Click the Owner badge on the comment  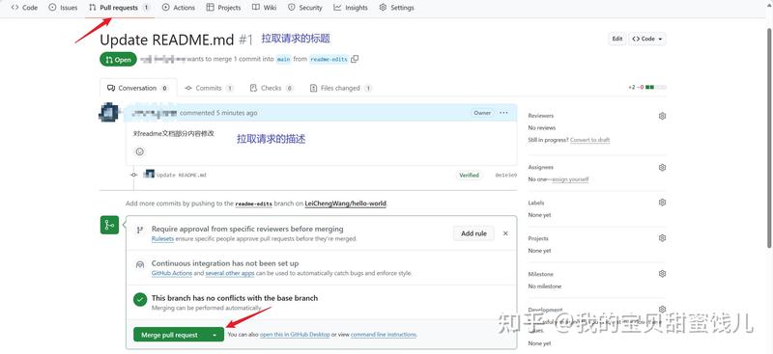coord(482,113)
